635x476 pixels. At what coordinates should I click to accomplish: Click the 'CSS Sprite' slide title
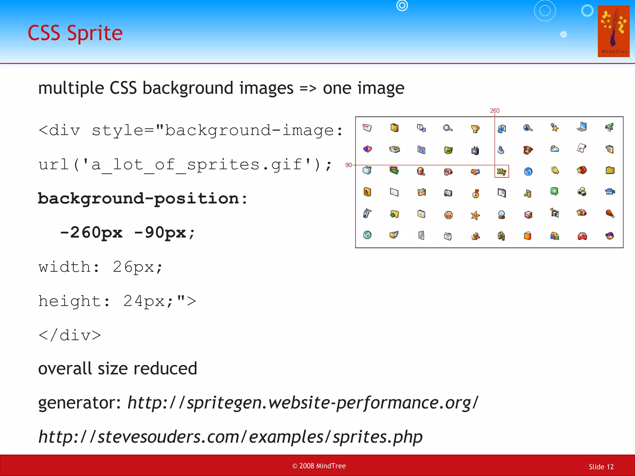75,33
